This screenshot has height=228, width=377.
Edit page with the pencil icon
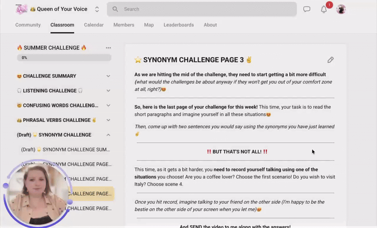coord(331,60)
